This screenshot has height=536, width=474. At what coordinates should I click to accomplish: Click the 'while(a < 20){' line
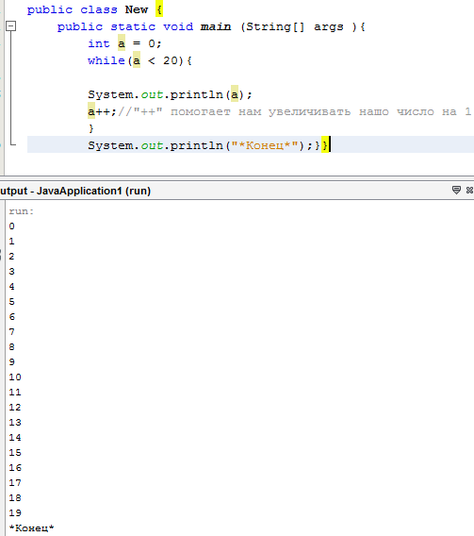pos(139,60)
